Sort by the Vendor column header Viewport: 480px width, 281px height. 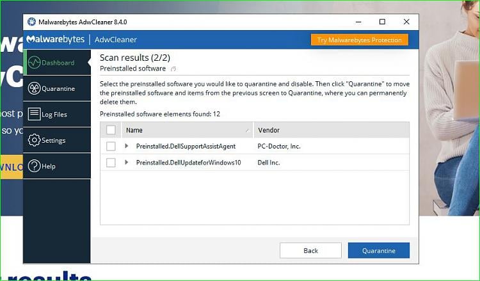(332, 130)
